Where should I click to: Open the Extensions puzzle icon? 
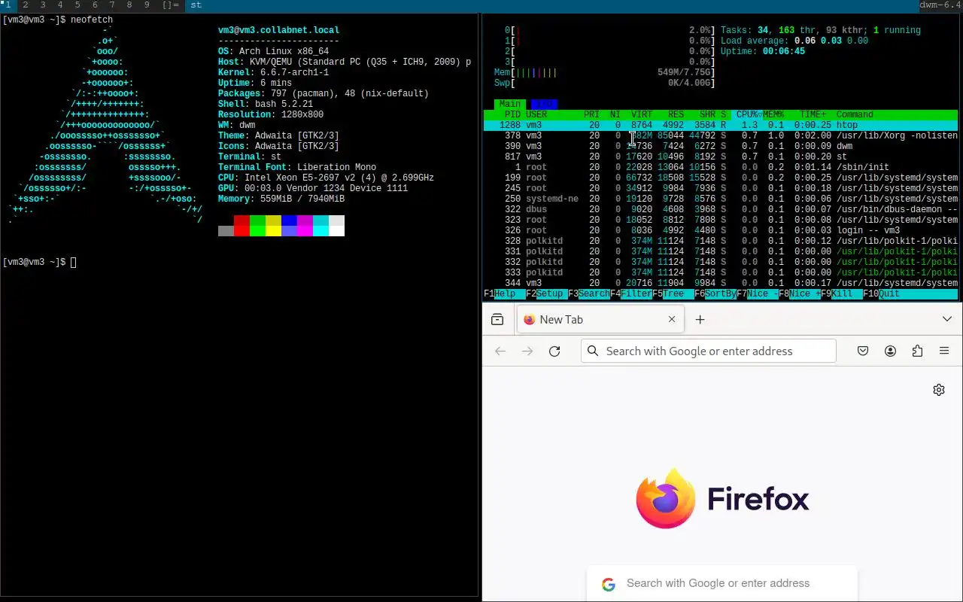pyautogui.click(x=917, y=351)
